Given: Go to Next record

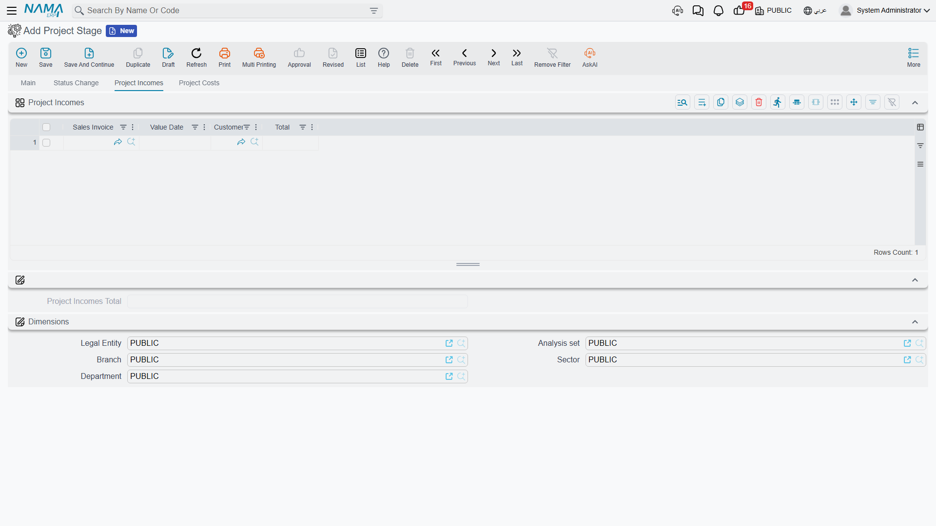Looking at the screenshot, I should point(494,56).
